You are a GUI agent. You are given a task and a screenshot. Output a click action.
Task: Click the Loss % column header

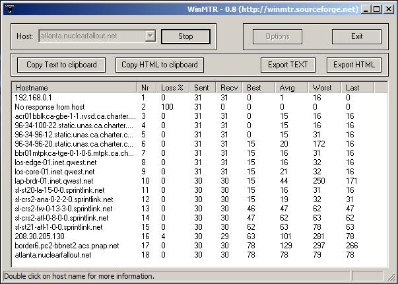pyautogui.click(x=174, y=87)
